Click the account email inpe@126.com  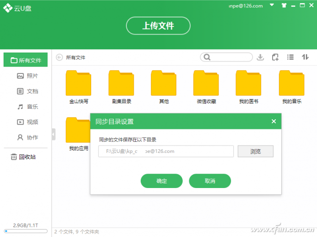click(x=246, y=6)
